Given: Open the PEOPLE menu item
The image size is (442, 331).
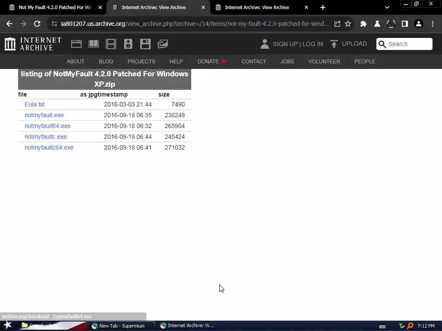Looking at the screenshot, I should 365,61.
